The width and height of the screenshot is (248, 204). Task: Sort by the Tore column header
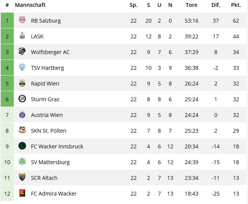click(192, 5)
